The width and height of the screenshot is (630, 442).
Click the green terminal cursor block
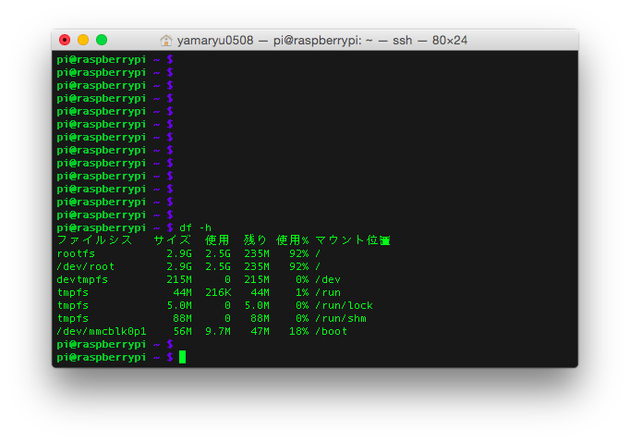point(182,357)
